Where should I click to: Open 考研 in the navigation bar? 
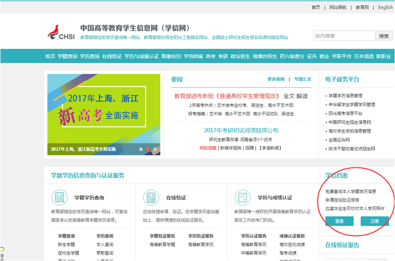(223, 56)
